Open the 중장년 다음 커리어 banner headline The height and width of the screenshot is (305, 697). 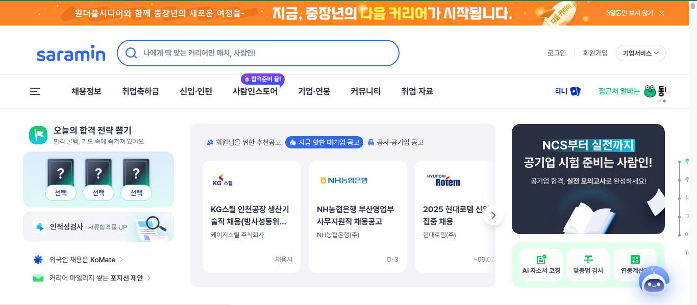[391, 13]
